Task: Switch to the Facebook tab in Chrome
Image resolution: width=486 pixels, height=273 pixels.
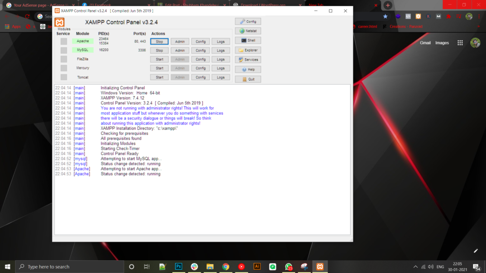Action: 116,5
